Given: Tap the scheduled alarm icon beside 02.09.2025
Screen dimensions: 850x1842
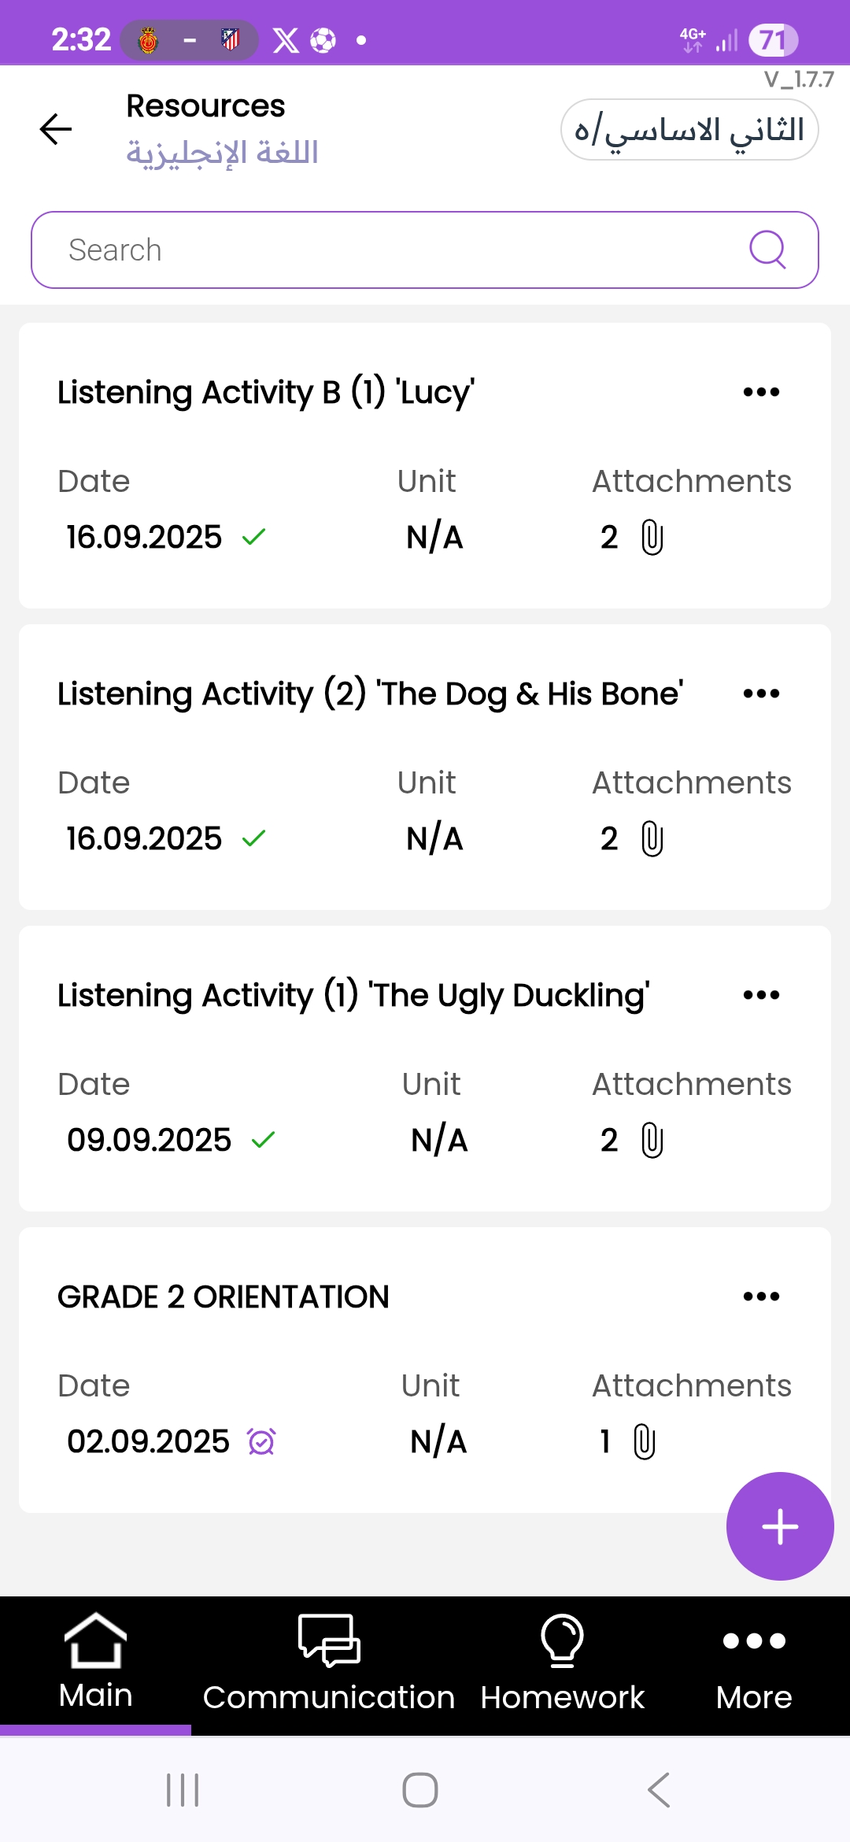Looking at the screenshot, I should tap(261, 1442).
